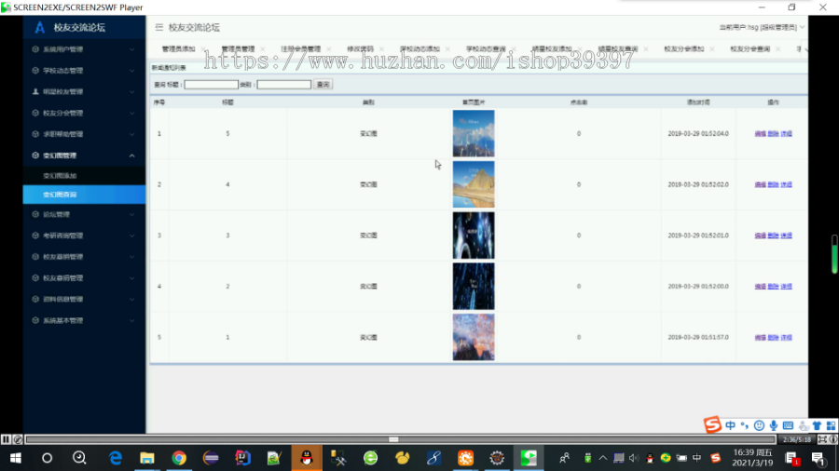Click the microphone icon in the Sogou toolbar
Screen dimensions: 839x471
tap(774, 425)
